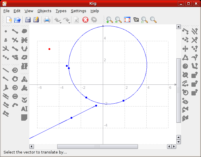Open the undo history dropdown arrow

[x=60, y=22]
